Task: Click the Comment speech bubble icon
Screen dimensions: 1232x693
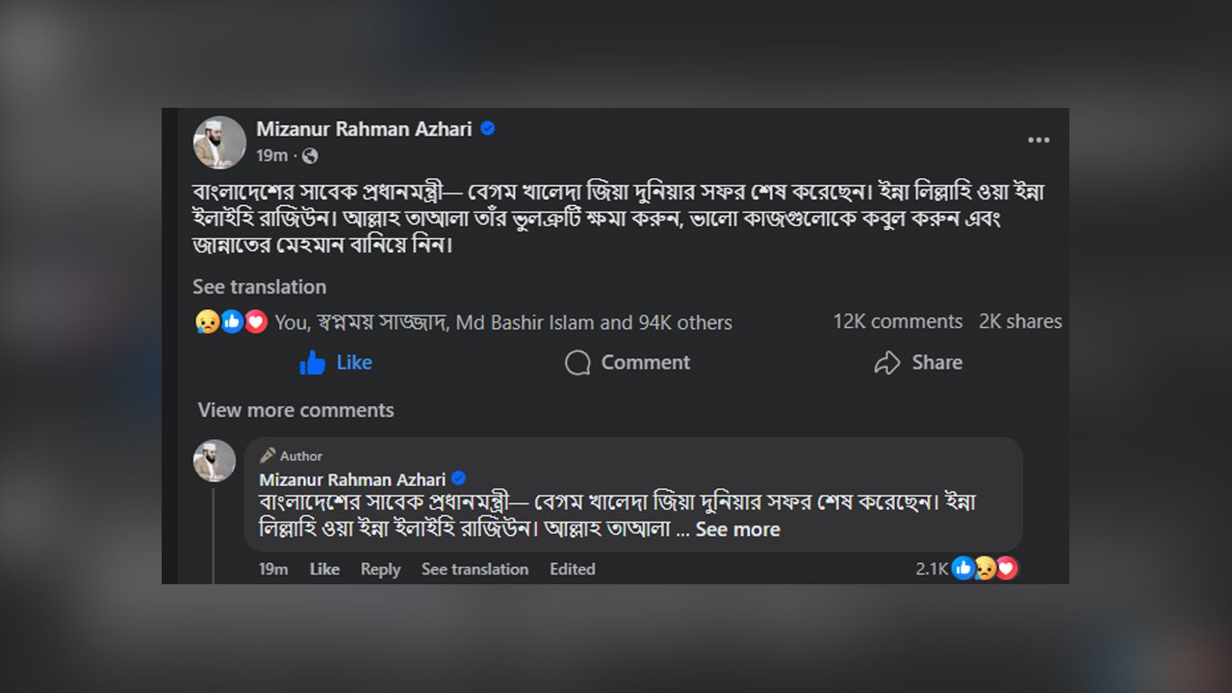Action: point(577,363)
